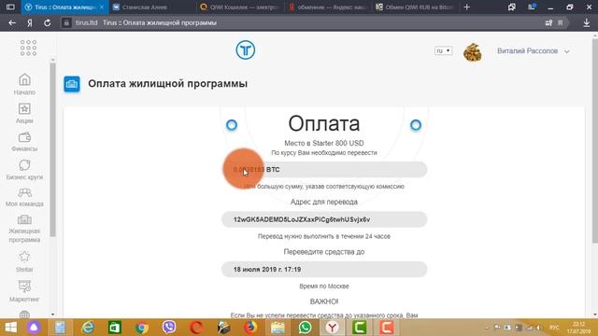Open Моя команда team page
The height and width of the screenshot is (336, 598).
pyautogui.click(x=24, y=197)
